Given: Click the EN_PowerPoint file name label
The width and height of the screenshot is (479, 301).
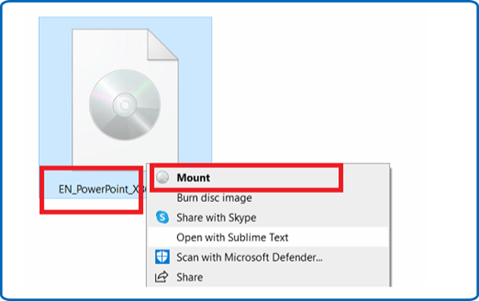Looking at the screenshot, I should pyautogui.click(x=103, y=189).
